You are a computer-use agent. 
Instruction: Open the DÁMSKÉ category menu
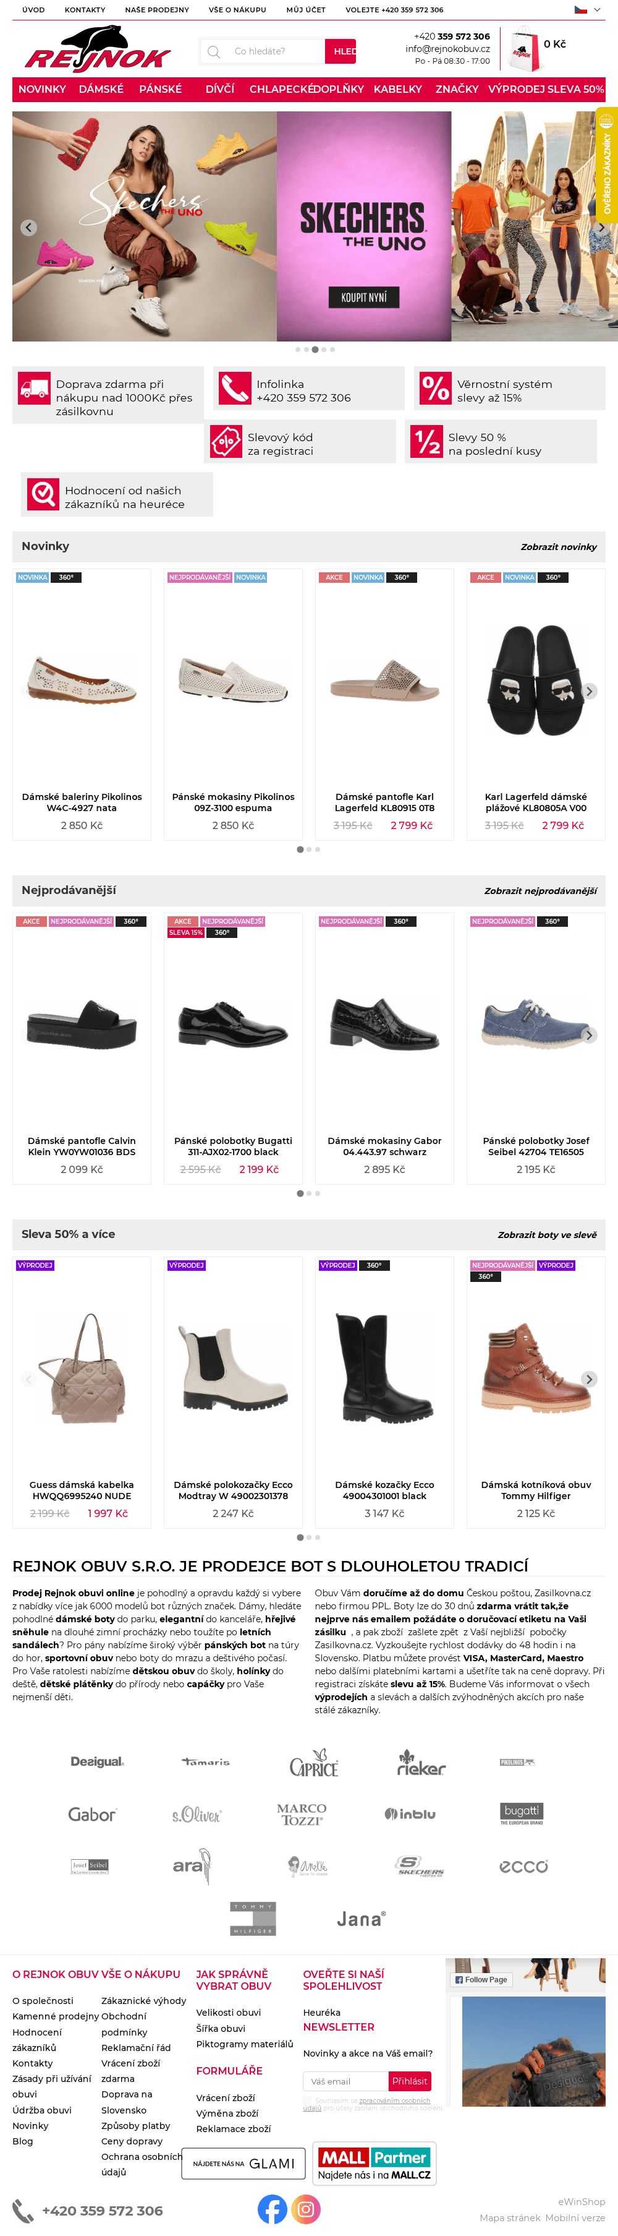point(101,90)
